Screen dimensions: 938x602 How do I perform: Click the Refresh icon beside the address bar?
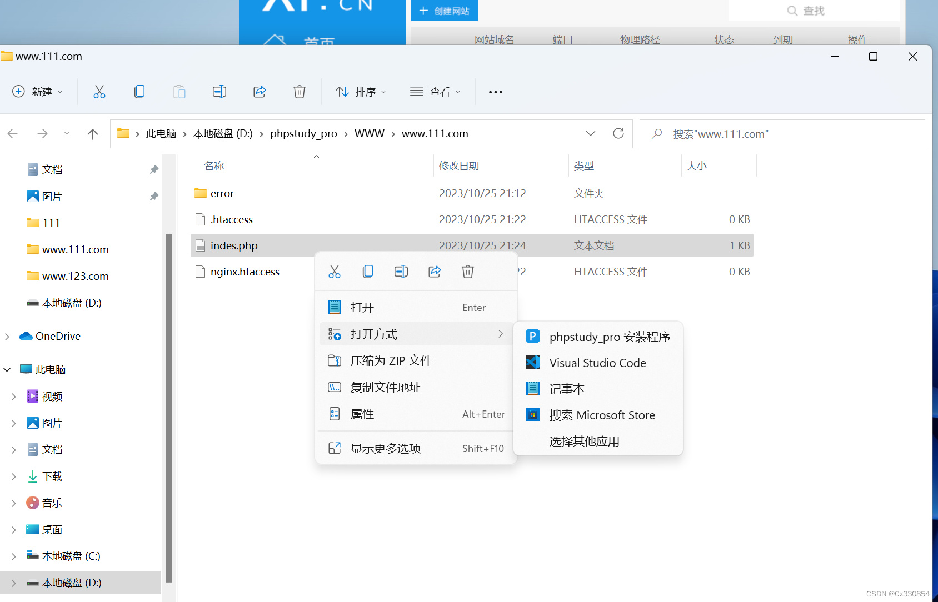(618, 133)
